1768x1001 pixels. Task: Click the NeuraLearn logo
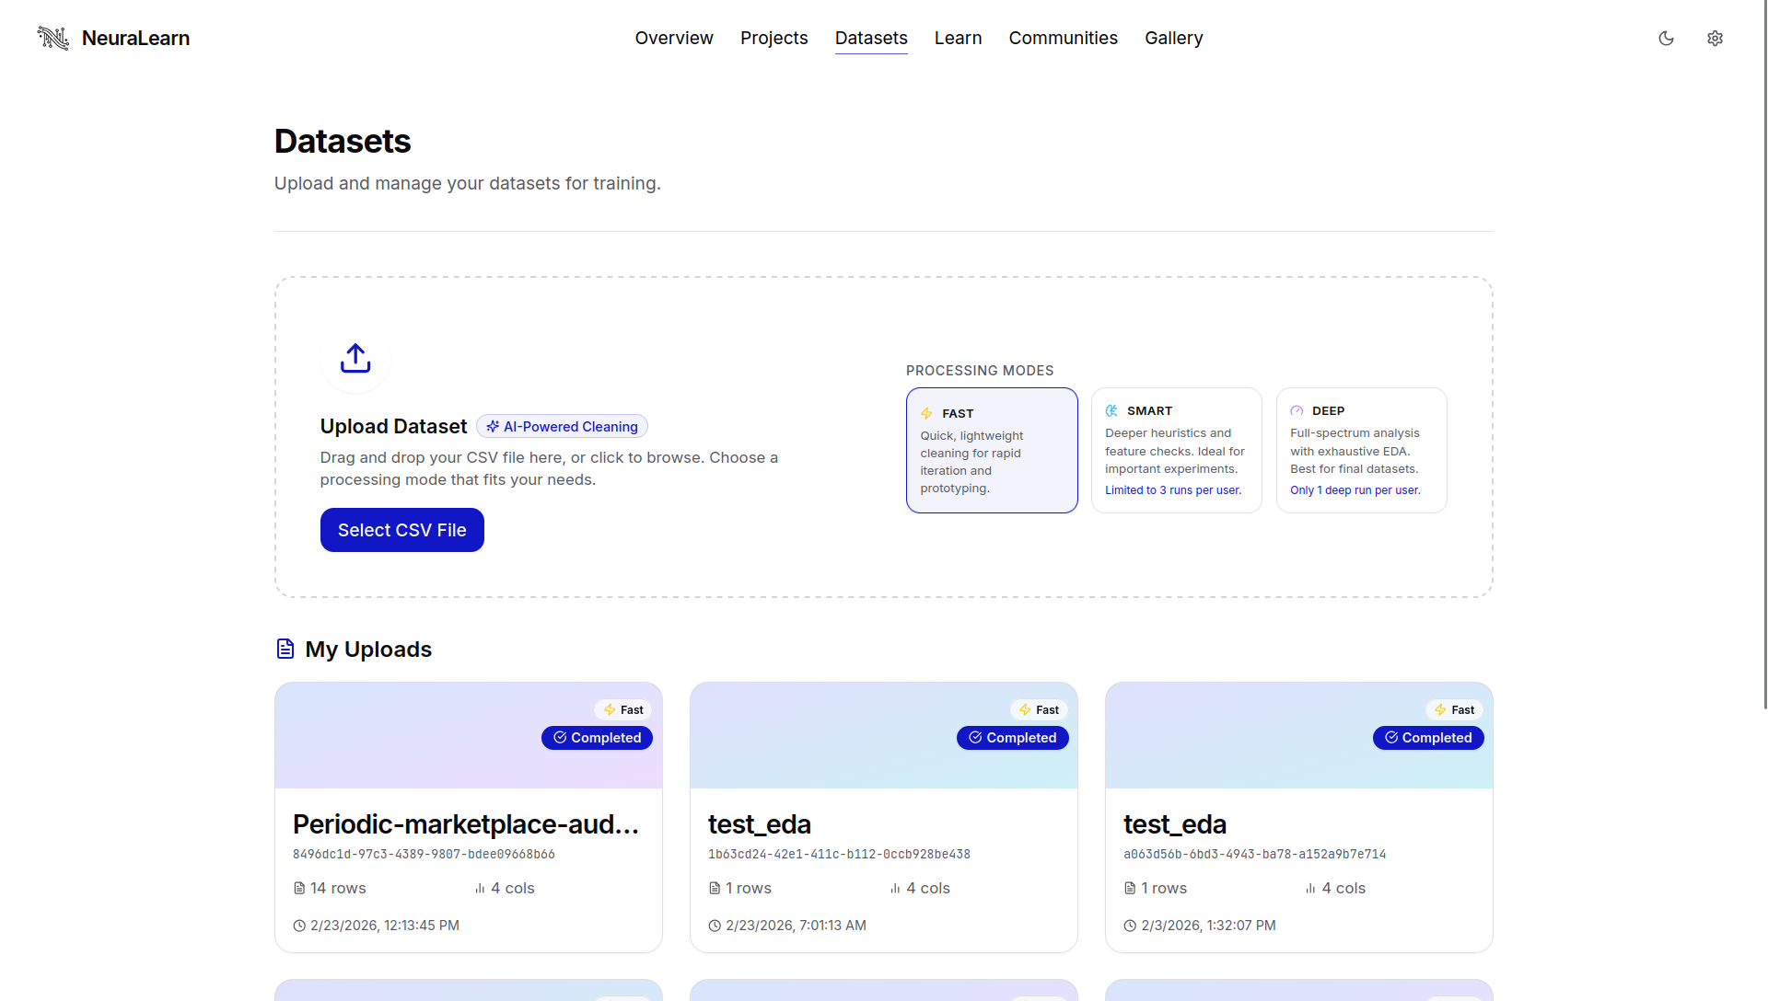click(x=112, y=38)
